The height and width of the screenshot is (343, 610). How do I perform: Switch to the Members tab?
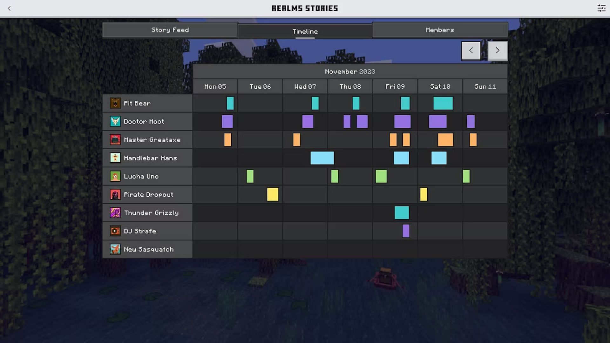pyautogui.click(x=440, y=30)
